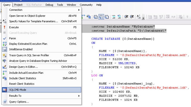The width and height of the screenshot is (191, 107).
Task: Uncomment selected lines toolbar icon
Action: point(119,17)
